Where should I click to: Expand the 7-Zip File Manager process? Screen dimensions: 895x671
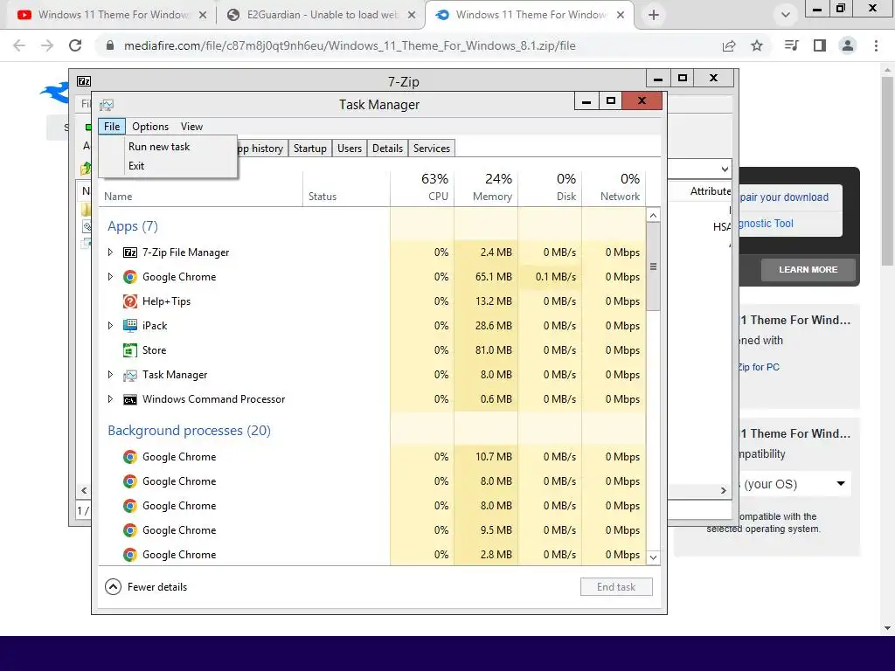(x=110, y=252)
